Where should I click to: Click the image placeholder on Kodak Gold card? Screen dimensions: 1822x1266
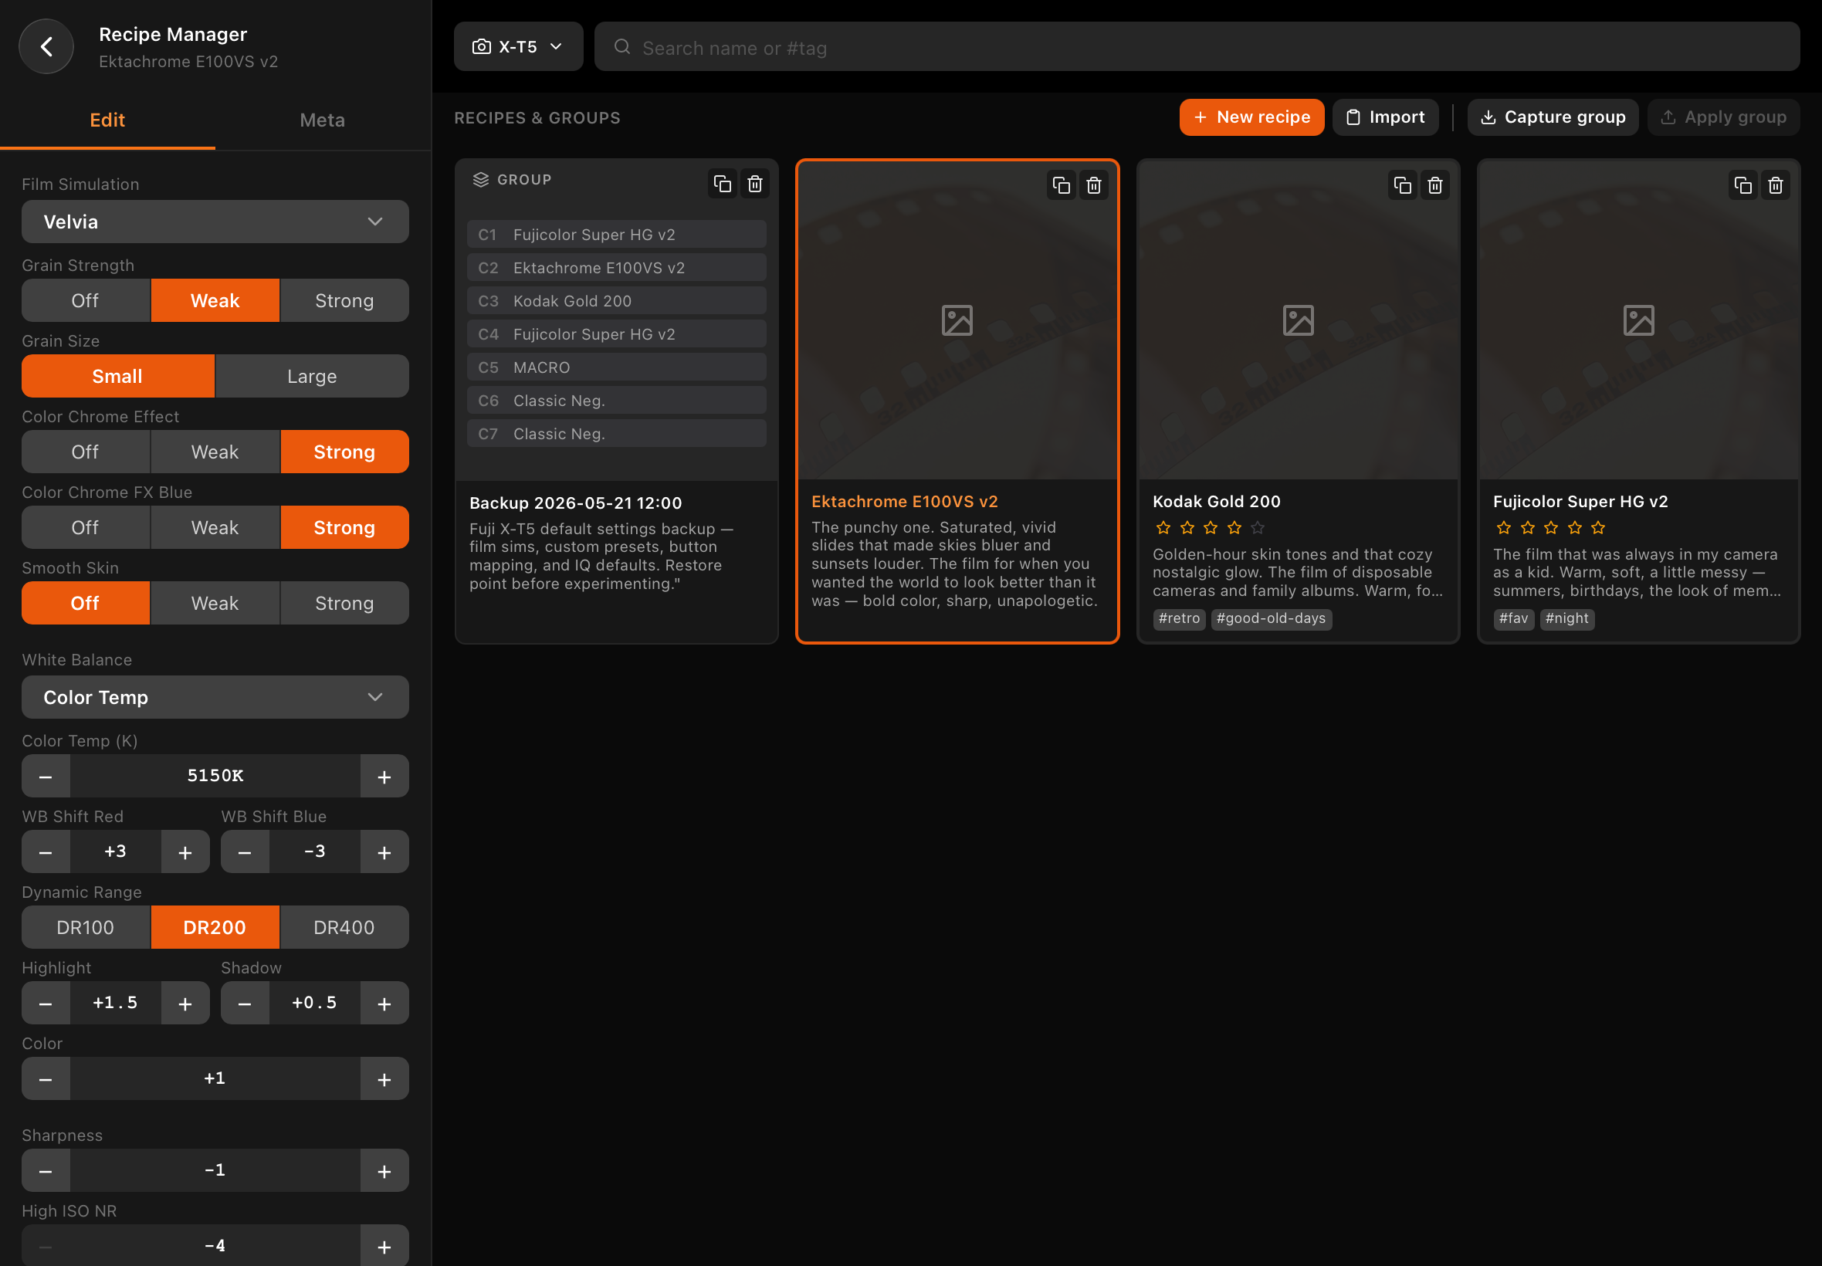pyautogui.click(x=1298, y=320)
